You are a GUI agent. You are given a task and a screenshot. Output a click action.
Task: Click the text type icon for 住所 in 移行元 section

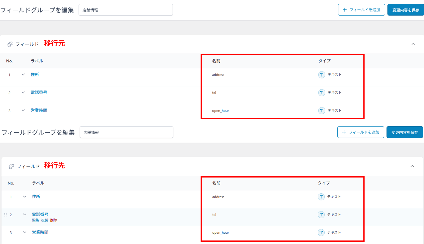(322, 75)
